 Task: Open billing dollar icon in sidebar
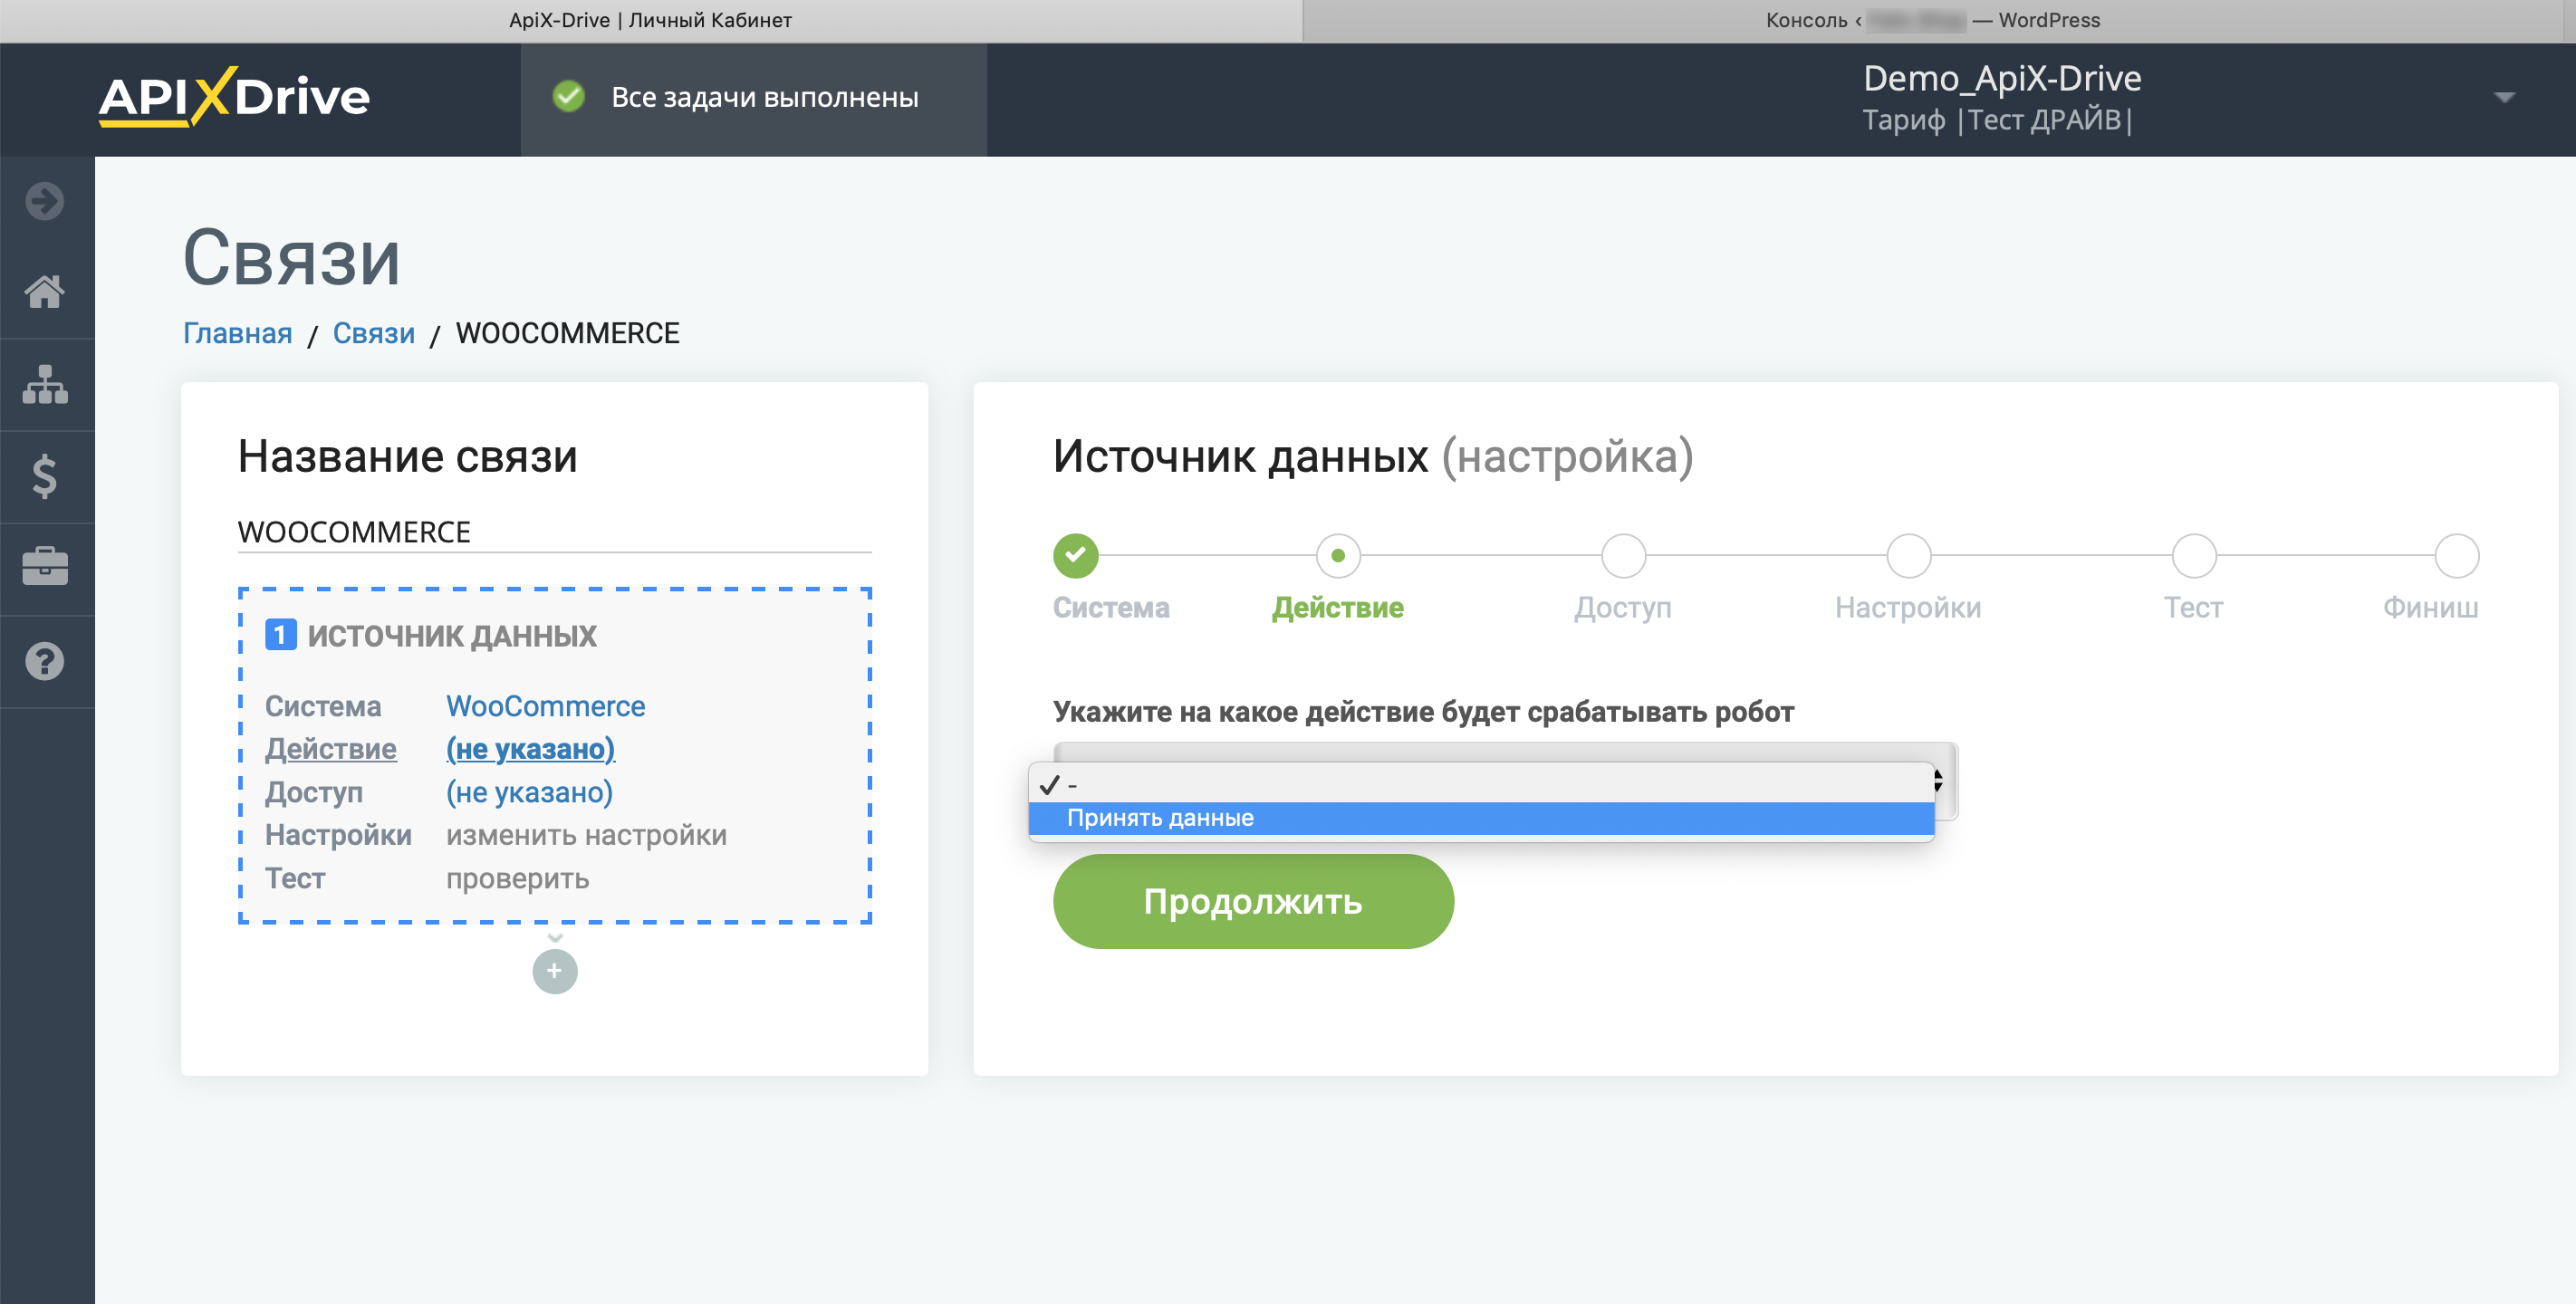[45, 476]
